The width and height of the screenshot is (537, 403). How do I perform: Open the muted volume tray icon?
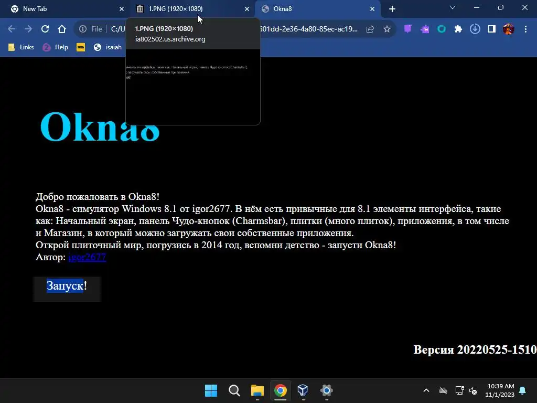tap(473, 390)
